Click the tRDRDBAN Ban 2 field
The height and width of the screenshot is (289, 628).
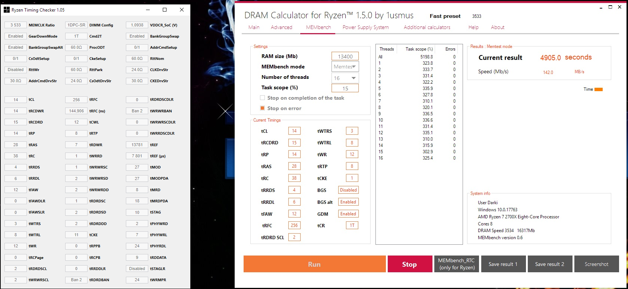pyautogui.click(x=76, y=280)
